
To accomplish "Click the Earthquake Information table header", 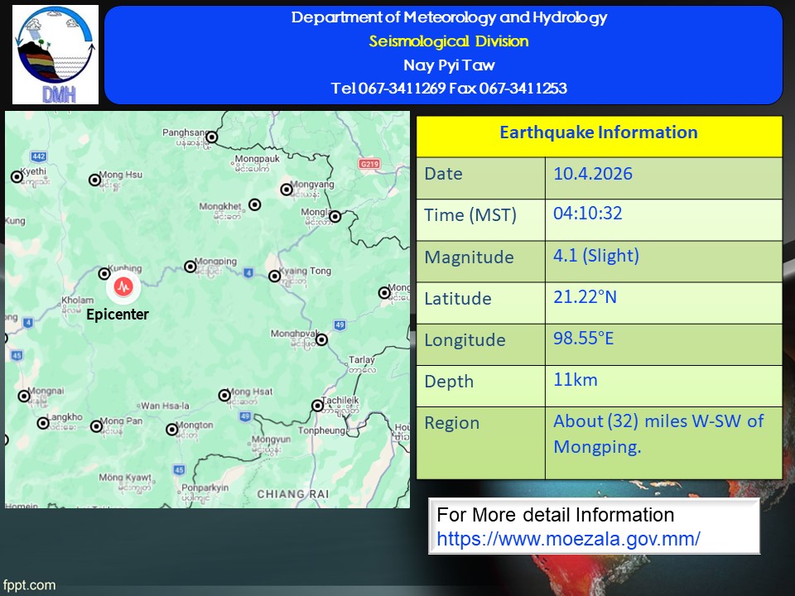I will click(598, 132).
